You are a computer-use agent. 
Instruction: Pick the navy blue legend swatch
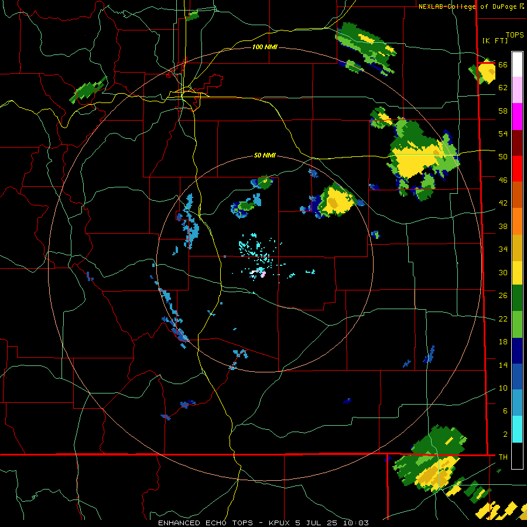pos(517,351)
